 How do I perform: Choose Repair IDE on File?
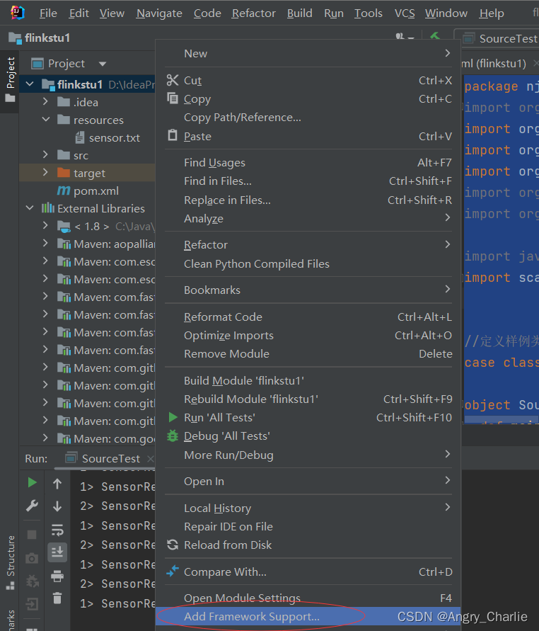point(308,526)
